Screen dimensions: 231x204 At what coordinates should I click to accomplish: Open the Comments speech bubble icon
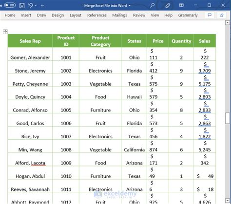(x=210, y=15)
